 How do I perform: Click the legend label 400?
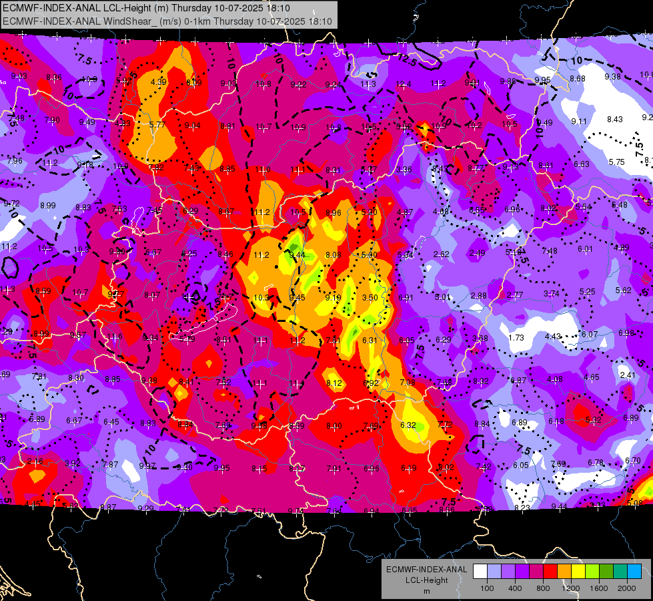(x=515, y=588)
